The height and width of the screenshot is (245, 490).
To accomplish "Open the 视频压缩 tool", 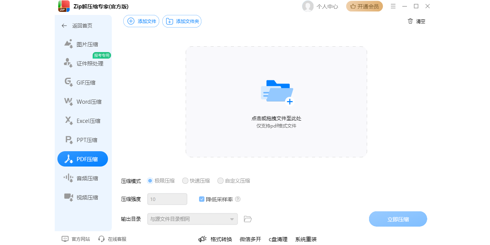I will (x=82, y=197).
